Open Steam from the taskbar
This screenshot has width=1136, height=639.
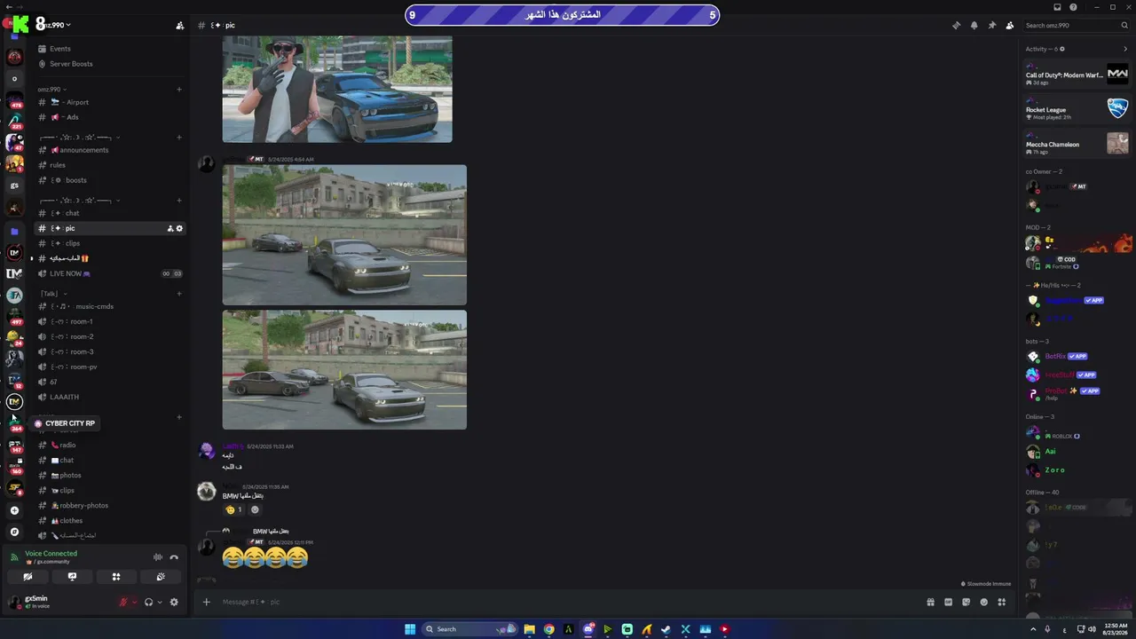(666, 629)
